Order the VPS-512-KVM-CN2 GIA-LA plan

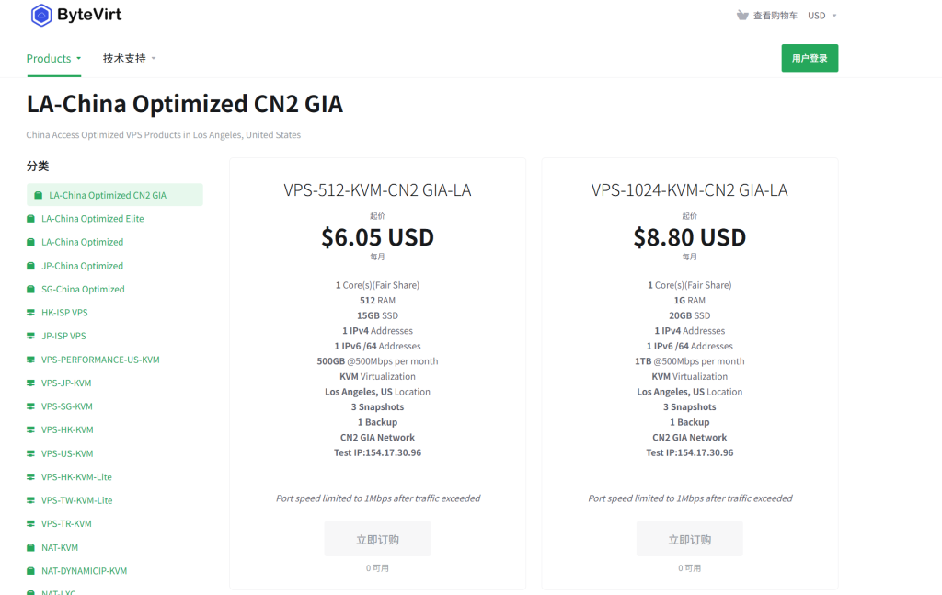[x=377, y=540]
